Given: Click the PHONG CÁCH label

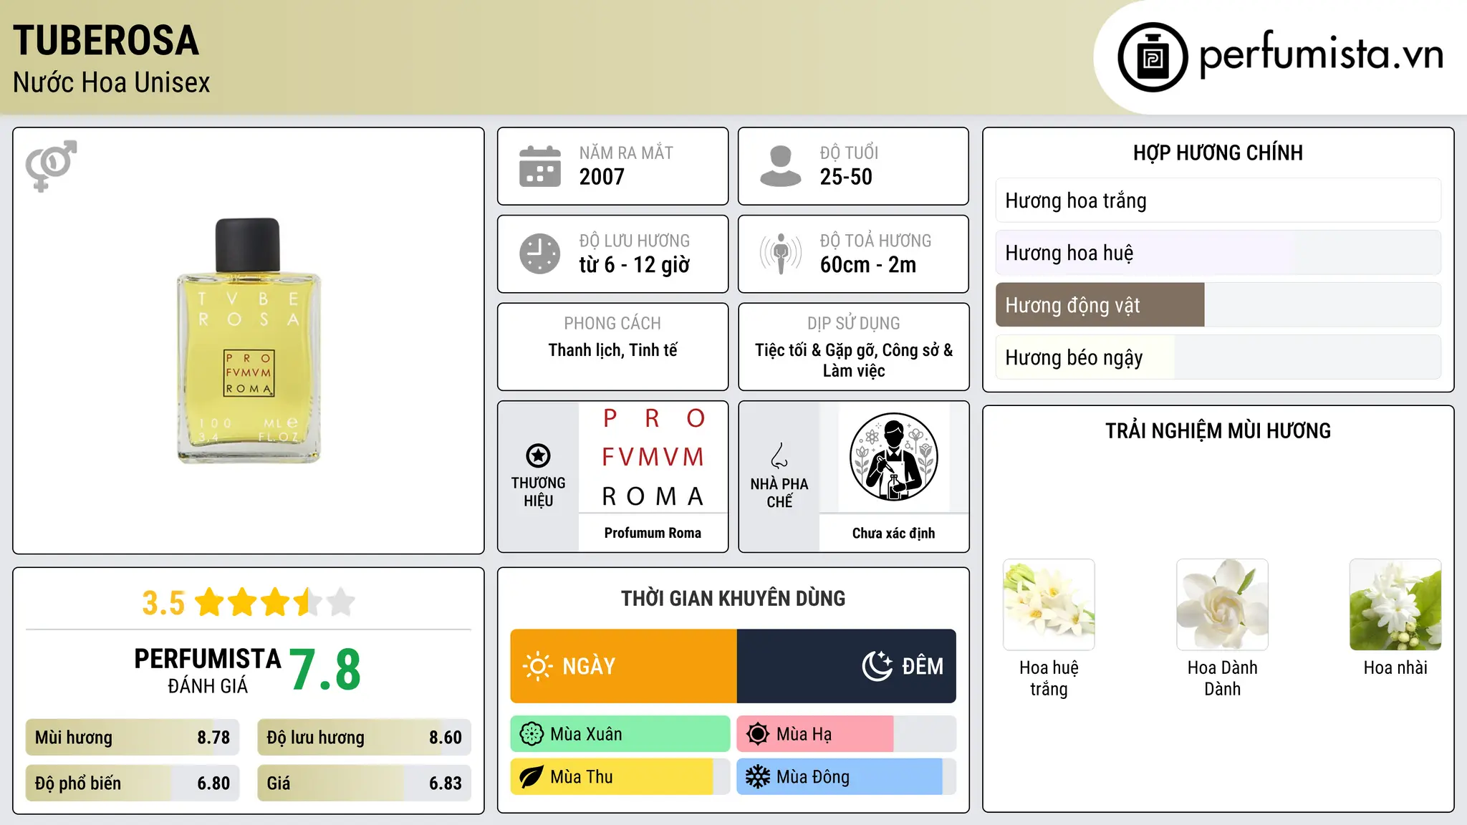Looking at the screenshot, I should click(612, 324).
